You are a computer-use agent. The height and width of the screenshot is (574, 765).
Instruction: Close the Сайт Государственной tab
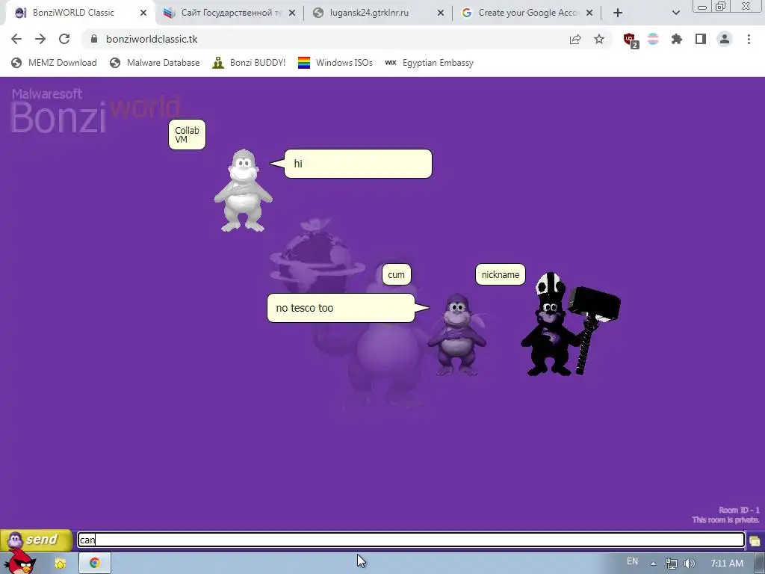point(292,13)
